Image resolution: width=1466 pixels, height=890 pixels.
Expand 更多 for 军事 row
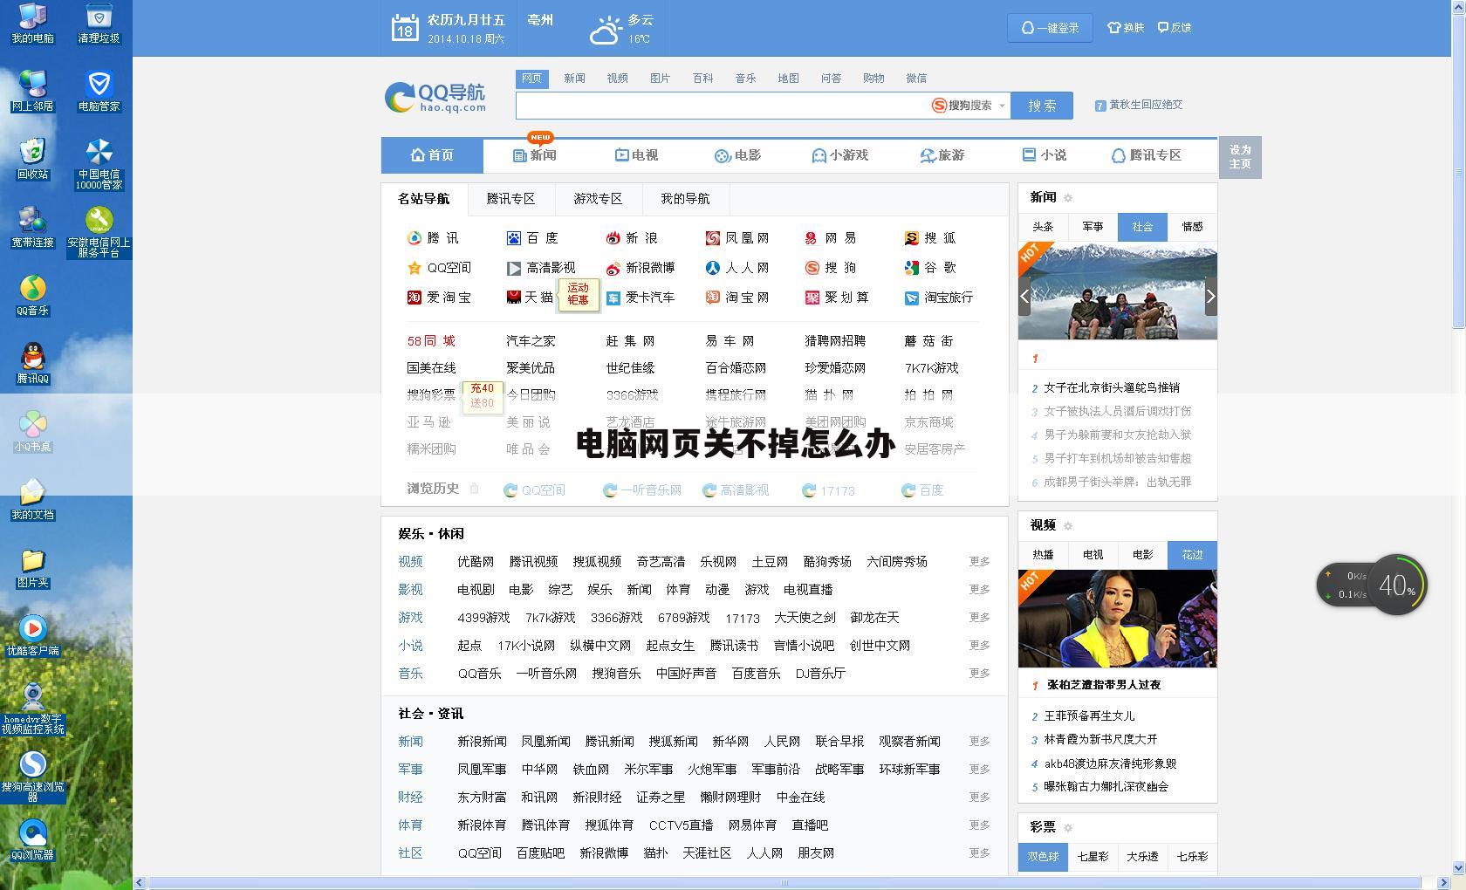(x=979, y=770)
